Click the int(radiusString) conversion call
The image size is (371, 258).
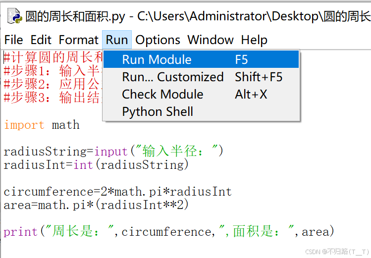[x=131, y=164]
